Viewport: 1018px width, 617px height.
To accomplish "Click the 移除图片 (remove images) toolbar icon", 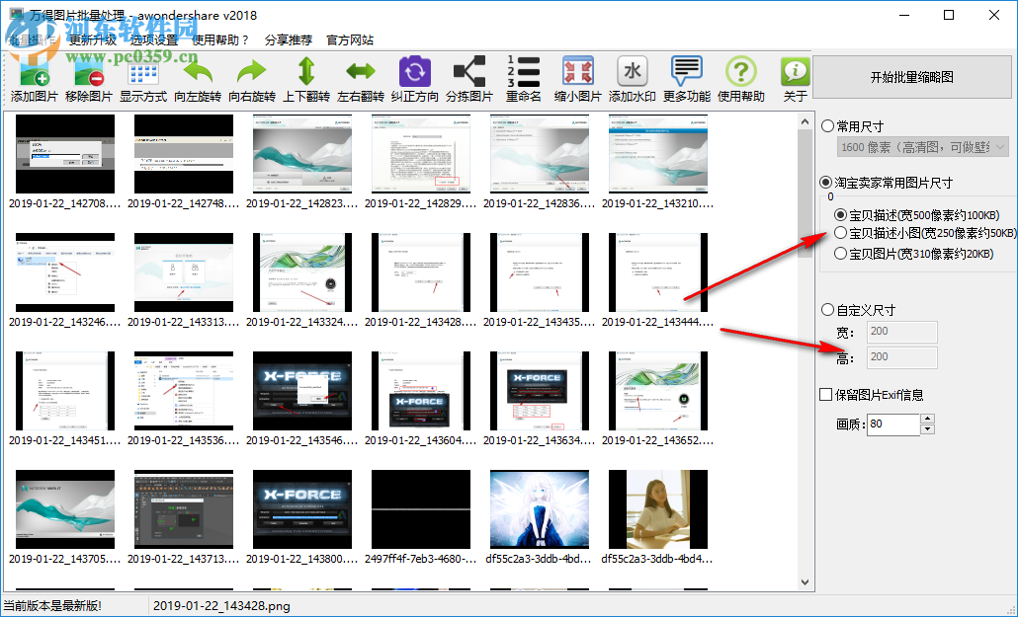I will 89,79.
